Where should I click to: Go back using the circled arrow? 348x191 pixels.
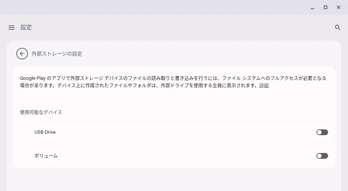coord(22,54)
